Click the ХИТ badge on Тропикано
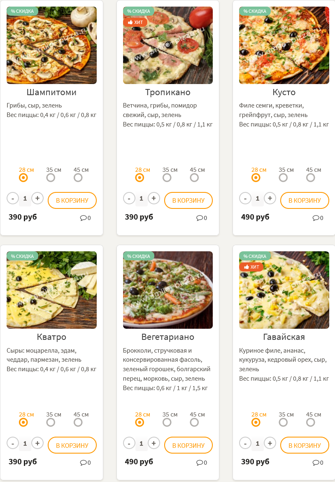 135,22
